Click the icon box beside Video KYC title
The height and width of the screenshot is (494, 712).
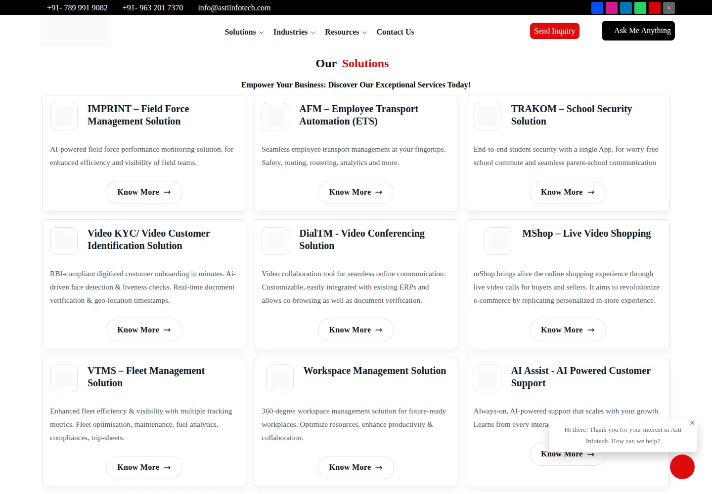(x=64, y=241)
